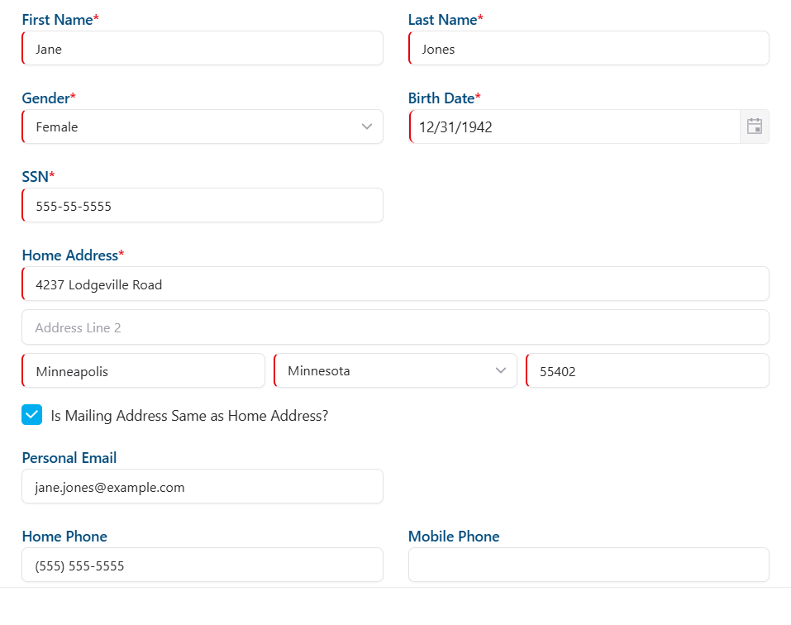Expand the Birth Date calendar picker
This screenshot has height=625, width=791.
(x=754, y=126)
